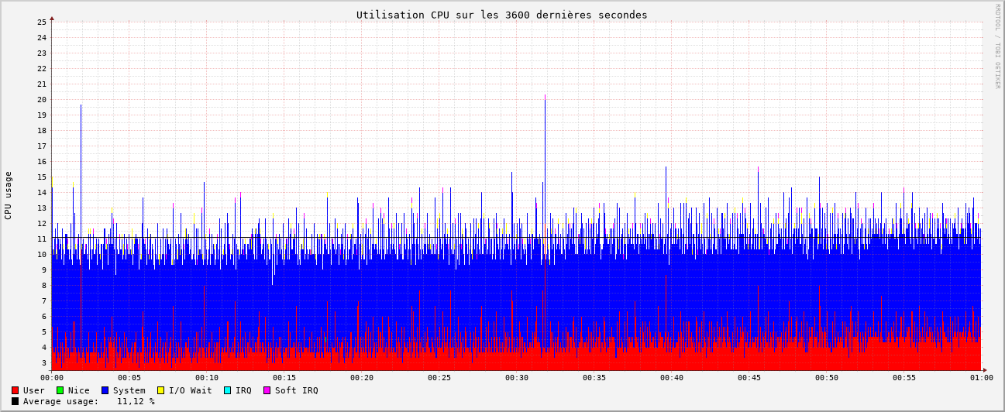
Task: Click the black Average usage swatch
Action: coord(15,401)
